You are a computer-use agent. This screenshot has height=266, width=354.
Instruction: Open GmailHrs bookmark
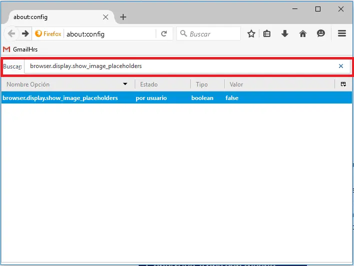click(x=21, y=49)
